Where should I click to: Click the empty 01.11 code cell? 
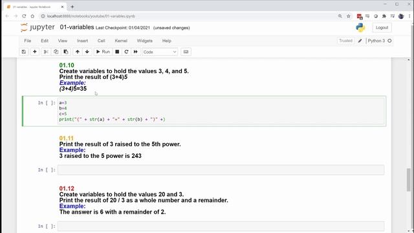221,170
